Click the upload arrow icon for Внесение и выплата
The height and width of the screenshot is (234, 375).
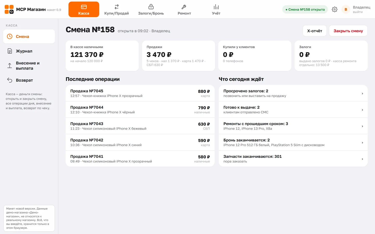click(10, 66)
